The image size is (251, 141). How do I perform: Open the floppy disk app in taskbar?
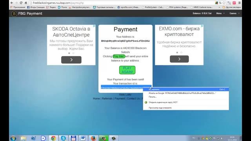coord(73,138)
